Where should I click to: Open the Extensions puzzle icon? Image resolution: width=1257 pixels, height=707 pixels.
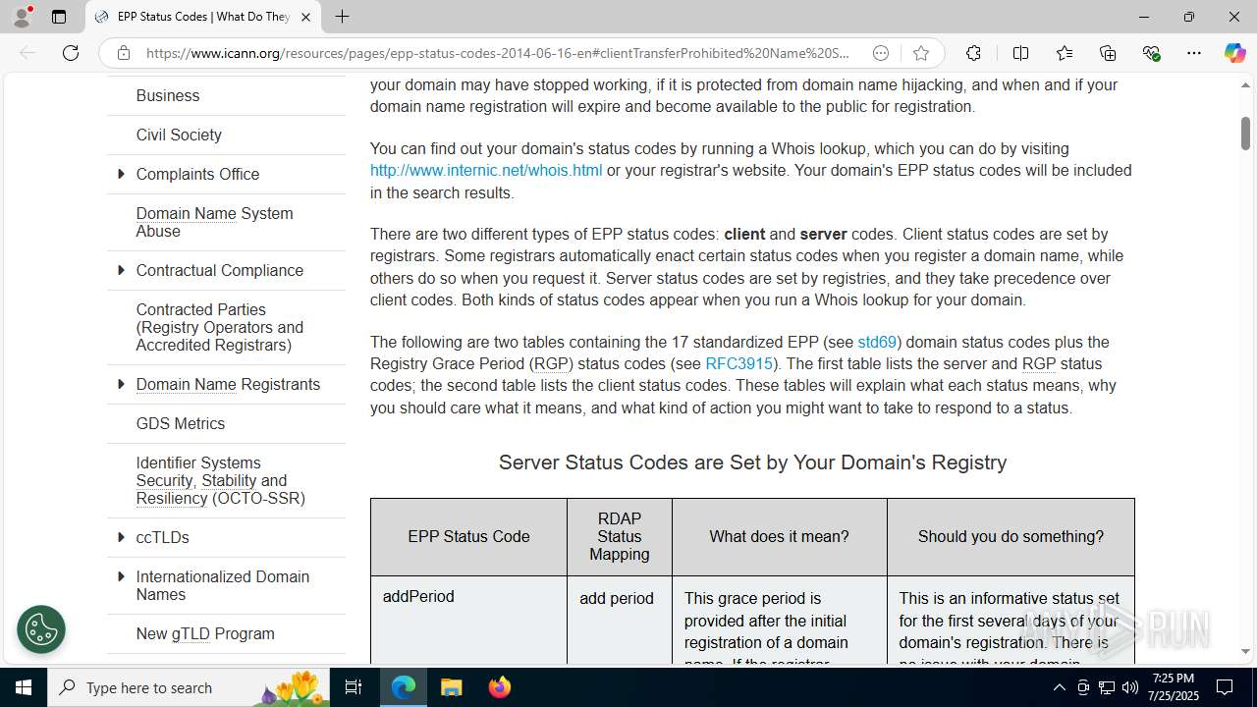[x=973, y=53]
